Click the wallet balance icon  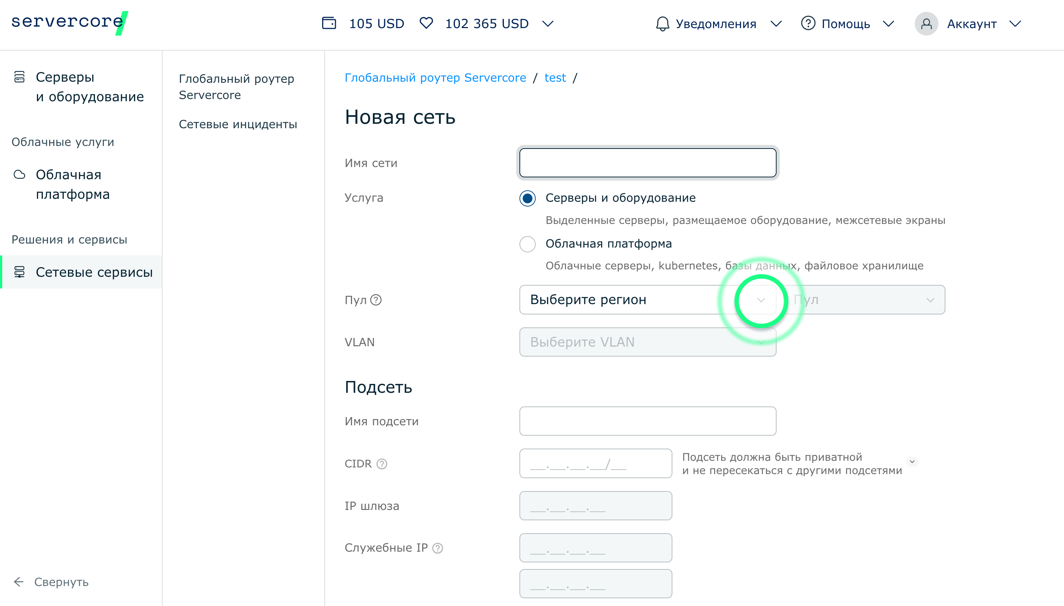click(329, 23)
